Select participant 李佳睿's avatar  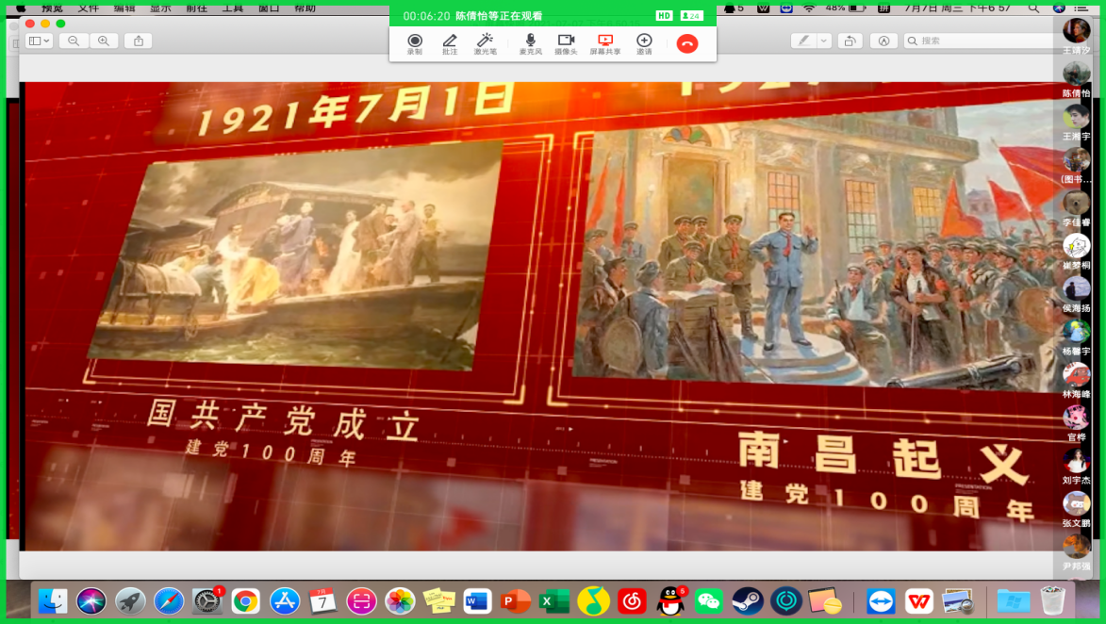point(1077,203)
